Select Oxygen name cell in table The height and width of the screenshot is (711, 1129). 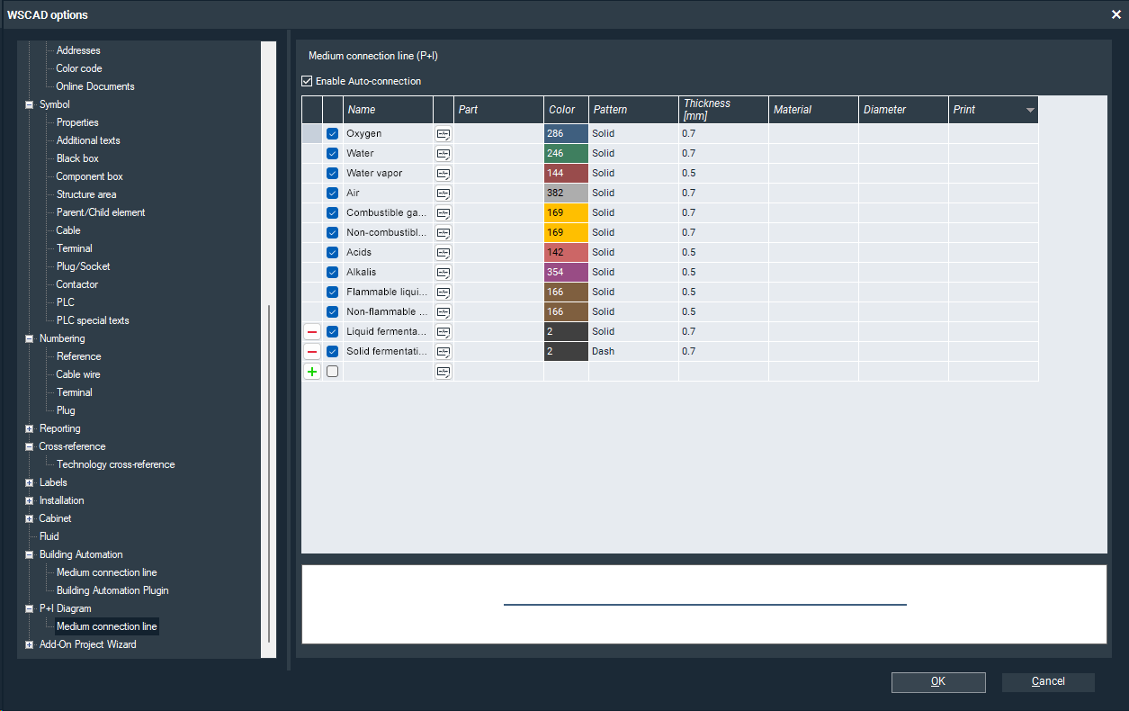[388, 134]
